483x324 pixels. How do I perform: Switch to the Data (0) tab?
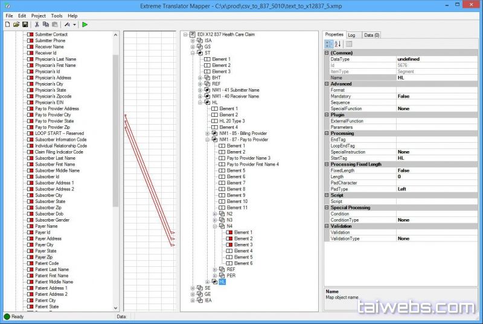371,35
